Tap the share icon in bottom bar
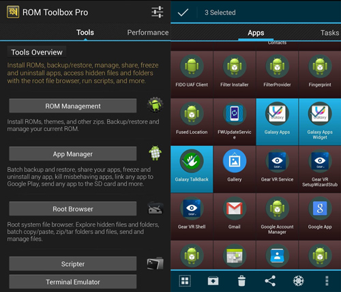Screen dimensions: 341x292 (x=270, y=281)
